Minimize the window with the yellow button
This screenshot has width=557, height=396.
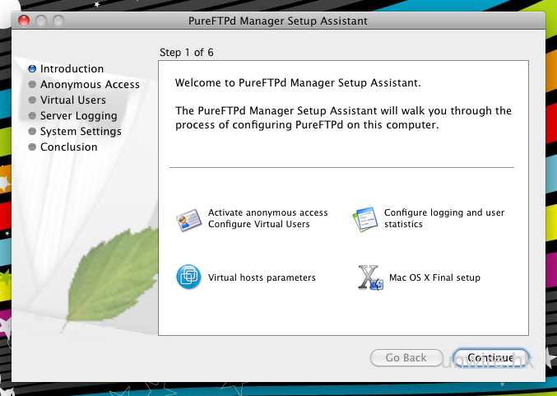point(40,20)
